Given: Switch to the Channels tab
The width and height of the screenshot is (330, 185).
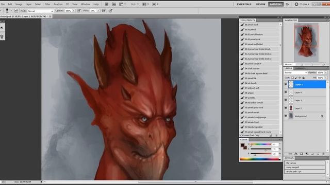Looking at the screenshot, I should 300,68.
